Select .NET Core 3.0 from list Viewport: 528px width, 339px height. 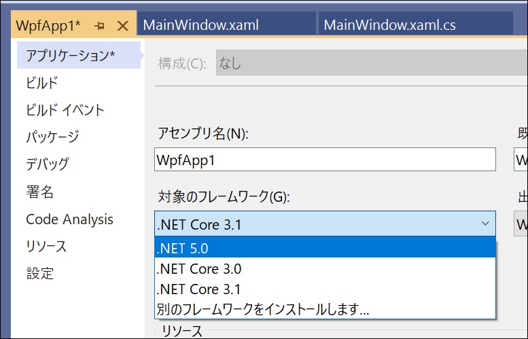(325, 268)
